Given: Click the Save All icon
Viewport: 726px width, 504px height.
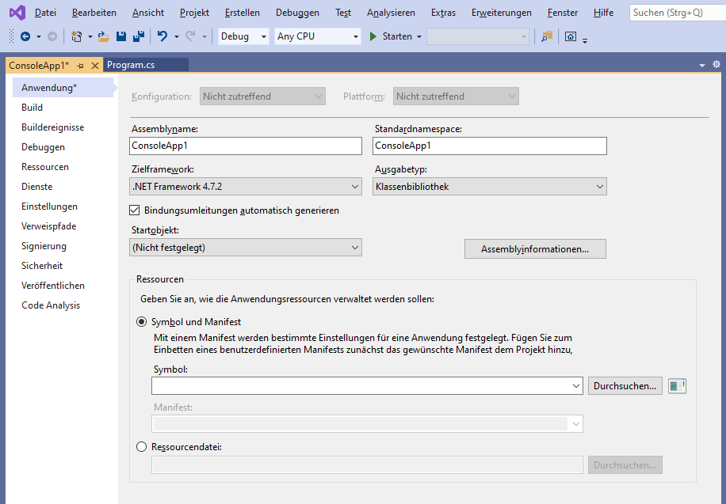Looking at the screenshot, I should tap(139, 36).
